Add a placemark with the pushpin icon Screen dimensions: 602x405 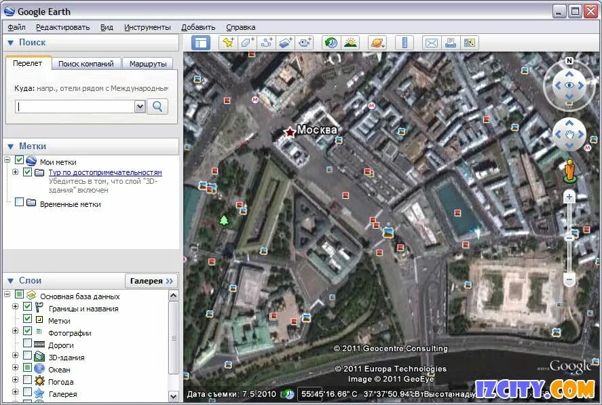(x=228, y=43)
